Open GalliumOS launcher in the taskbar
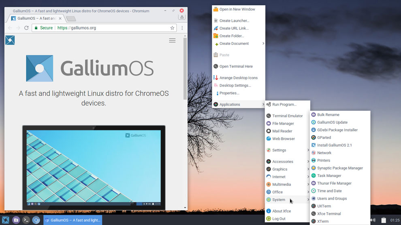This screenshot has height=225, width=401. tap(6, 220)
